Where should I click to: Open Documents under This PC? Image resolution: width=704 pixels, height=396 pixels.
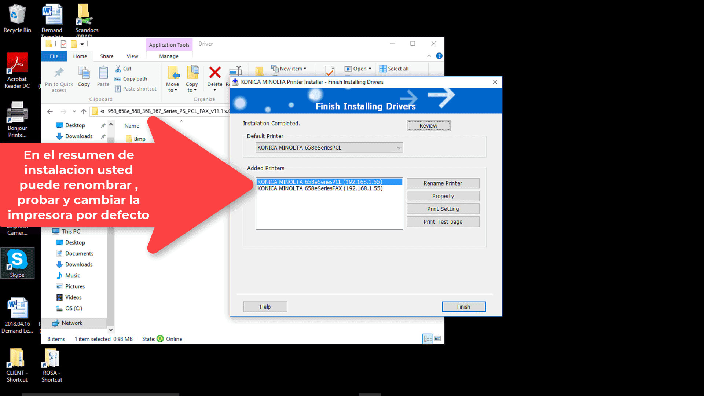[79, 253]
